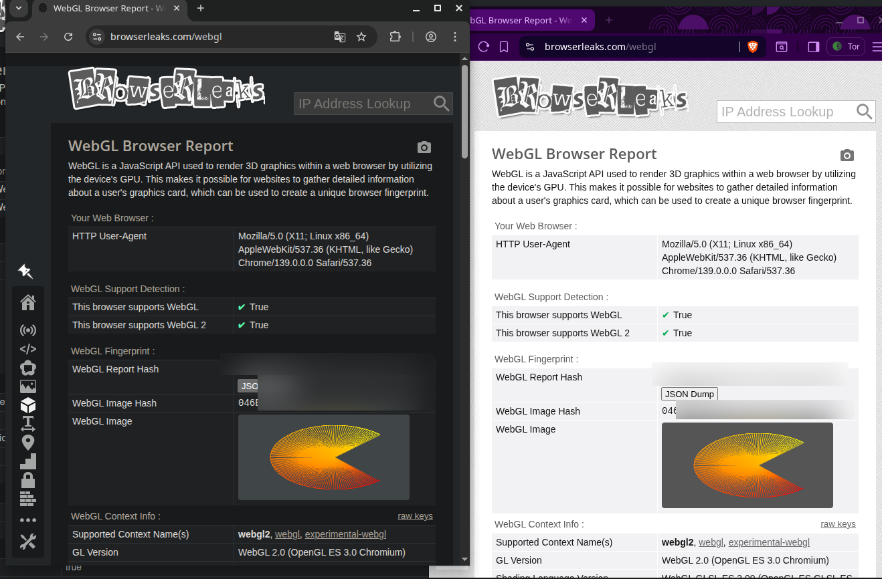Toggle the Brave sidebar panel icon

814,47
